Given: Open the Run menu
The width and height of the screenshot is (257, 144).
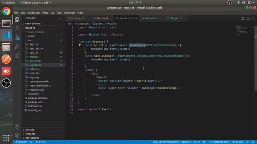Looking at the screenshot, I should 59,13.
